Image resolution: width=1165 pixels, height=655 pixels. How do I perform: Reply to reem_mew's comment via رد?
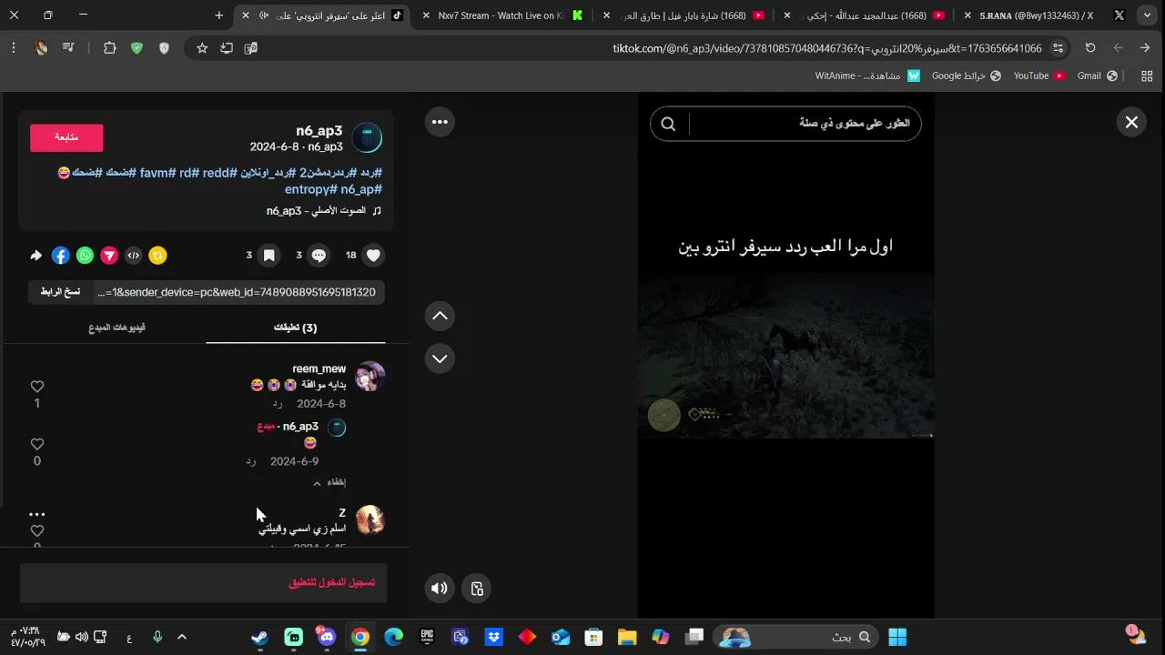(x=278, y=404)
